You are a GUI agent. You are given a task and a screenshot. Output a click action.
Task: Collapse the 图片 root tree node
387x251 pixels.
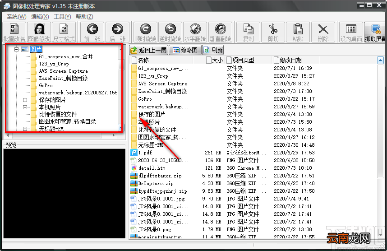[16, 49]
